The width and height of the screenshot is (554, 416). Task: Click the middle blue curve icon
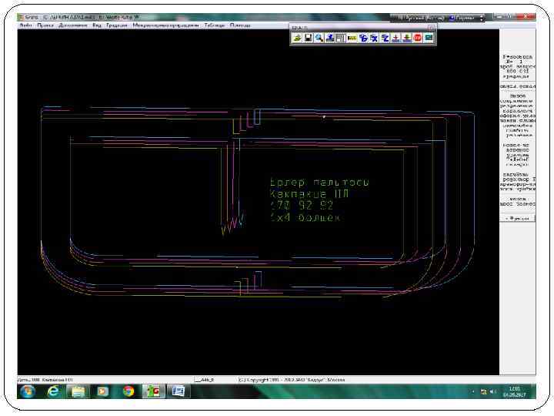(374, 38)
